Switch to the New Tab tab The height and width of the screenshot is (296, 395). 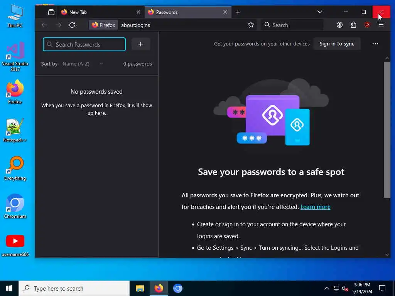coord(101,12)
